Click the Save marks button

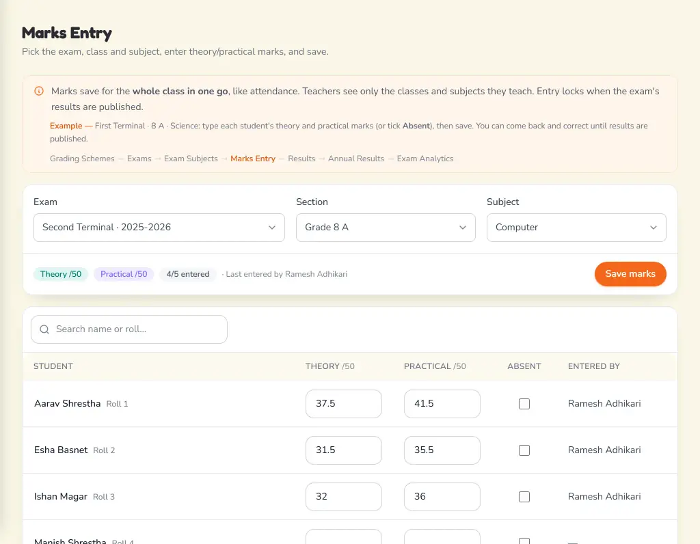pos(630,274)
